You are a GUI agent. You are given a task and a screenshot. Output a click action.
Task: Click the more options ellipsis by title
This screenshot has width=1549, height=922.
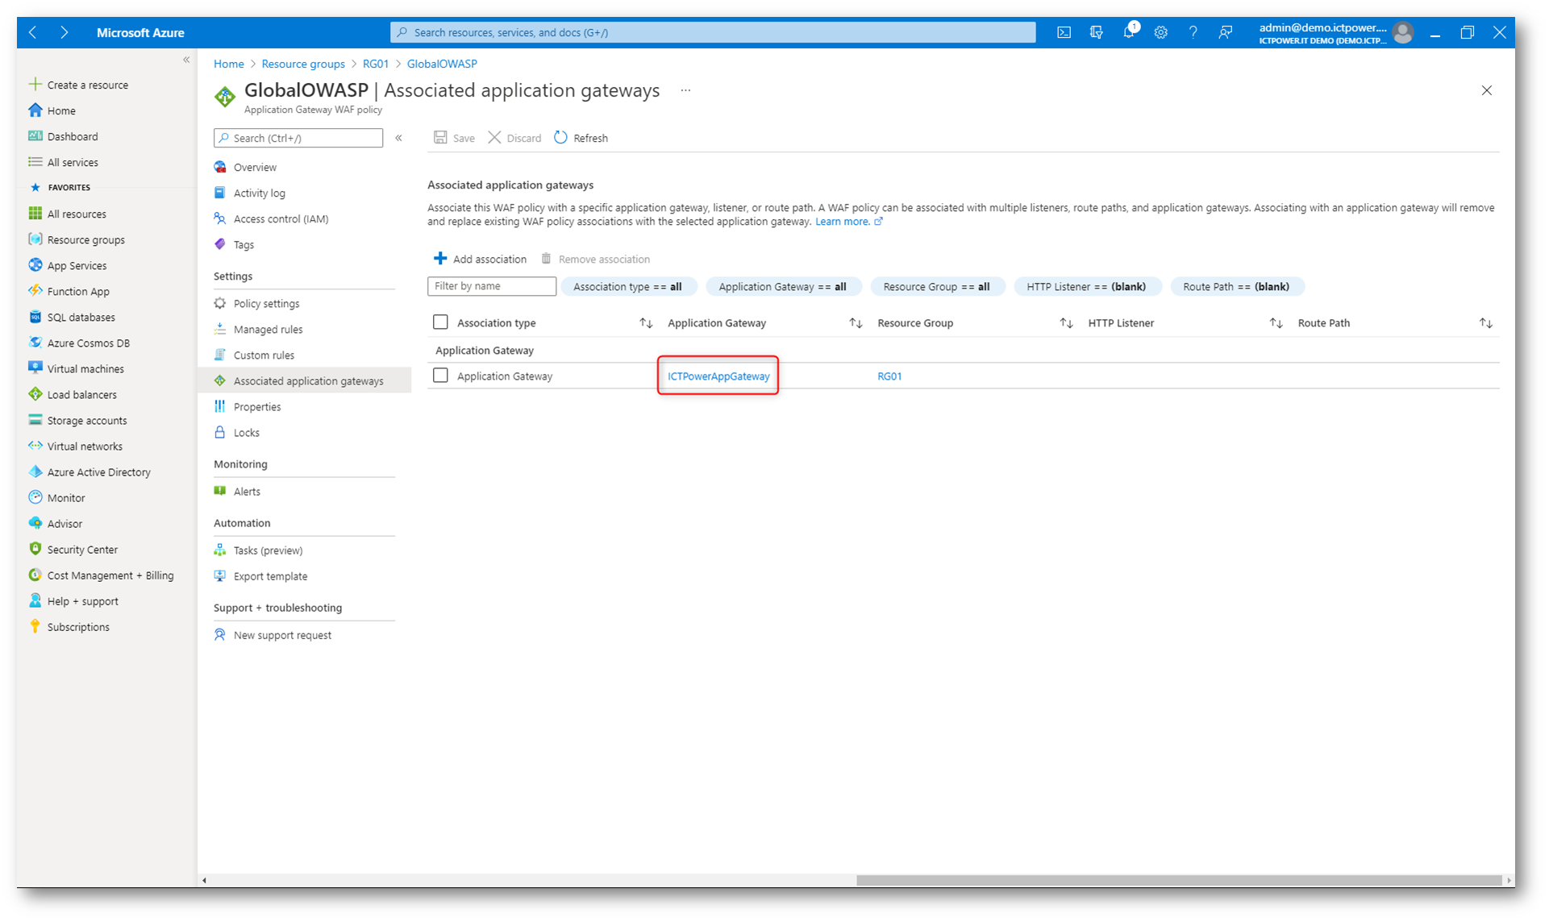point(685,90)
